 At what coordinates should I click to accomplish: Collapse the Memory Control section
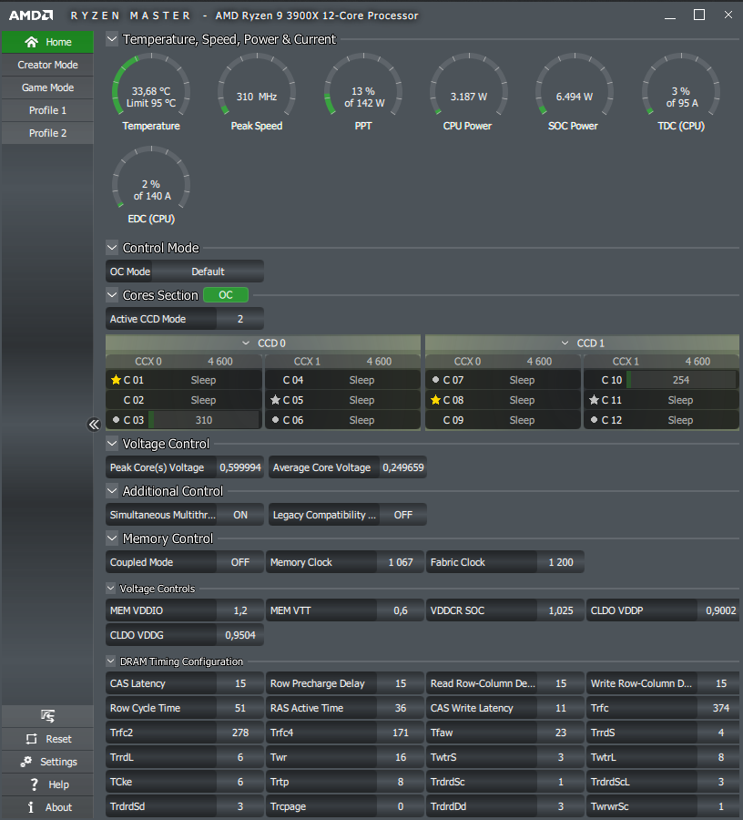coord(112,538)
